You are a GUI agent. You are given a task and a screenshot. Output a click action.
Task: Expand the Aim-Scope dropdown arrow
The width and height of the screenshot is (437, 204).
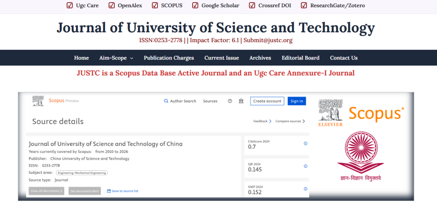[x=131, y=58]
